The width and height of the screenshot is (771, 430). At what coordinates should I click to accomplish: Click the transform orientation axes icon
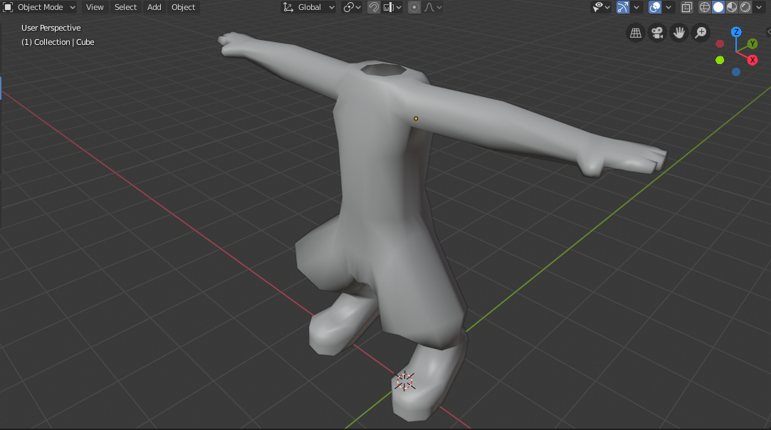pos(288,7)
